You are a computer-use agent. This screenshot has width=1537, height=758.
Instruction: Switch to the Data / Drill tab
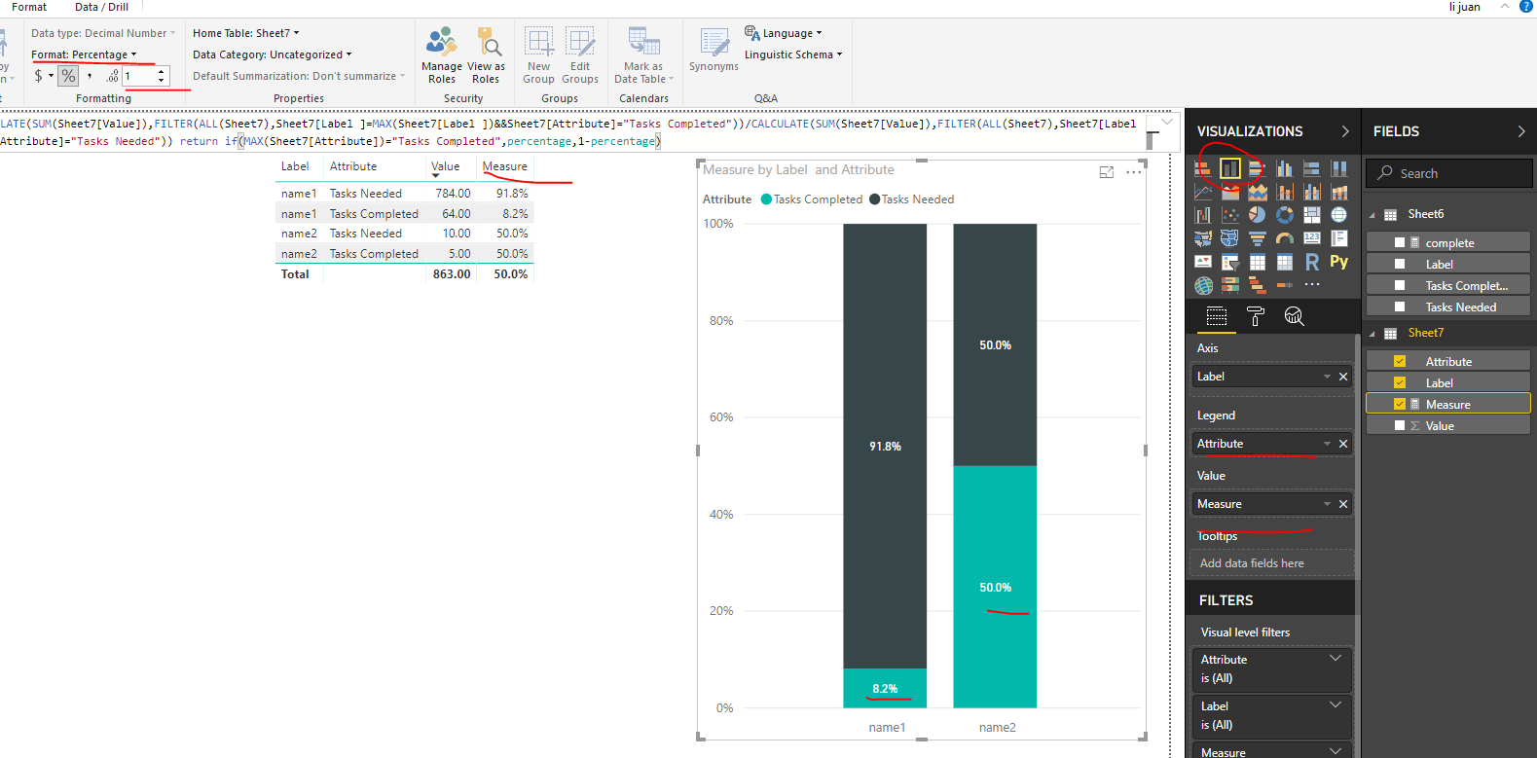pos(101,7)
